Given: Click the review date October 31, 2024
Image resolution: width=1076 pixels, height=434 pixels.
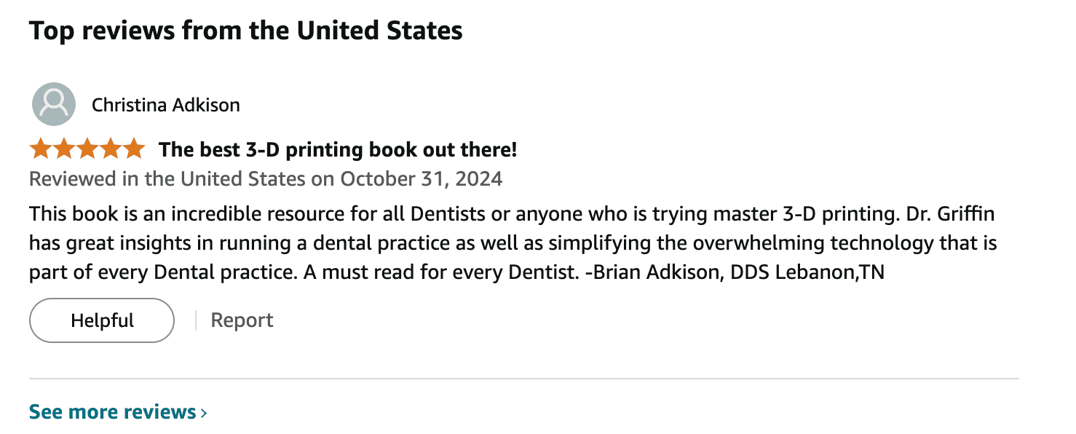Looking at the screenshot, I should pos(422,178).
